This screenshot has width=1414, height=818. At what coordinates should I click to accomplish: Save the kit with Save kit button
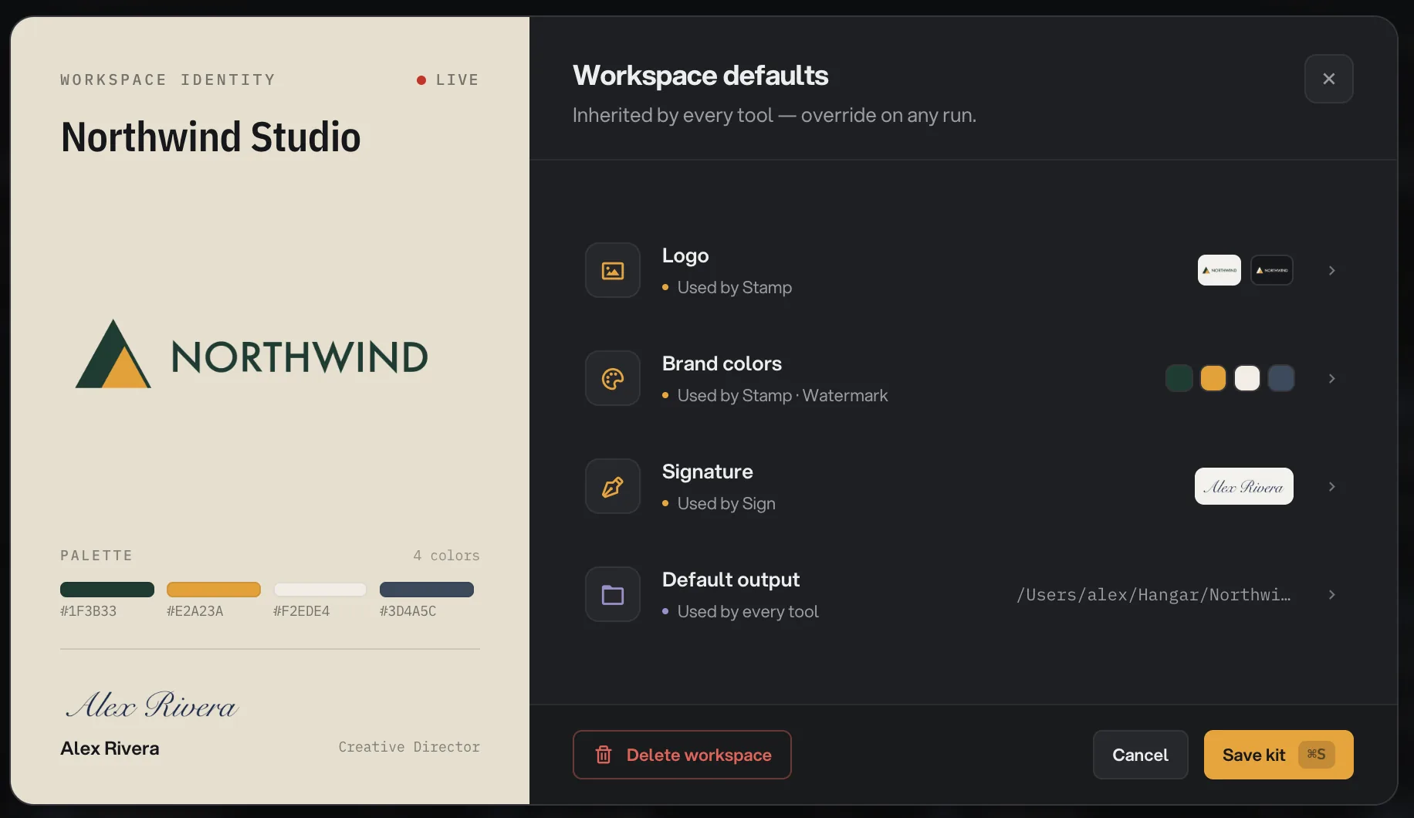point(1278,755)
